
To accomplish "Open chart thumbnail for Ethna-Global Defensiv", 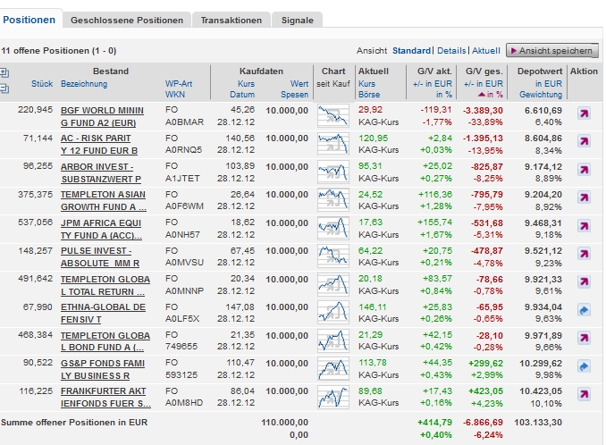I will point(333,312).
